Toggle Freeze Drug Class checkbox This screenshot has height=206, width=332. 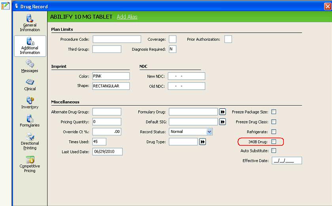click(x=274, y=122)
